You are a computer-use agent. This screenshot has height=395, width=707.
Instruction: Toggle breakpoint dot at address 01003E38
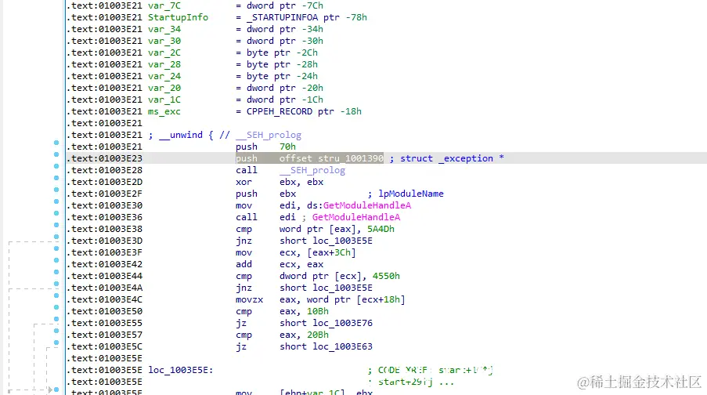tap(56, 225)
